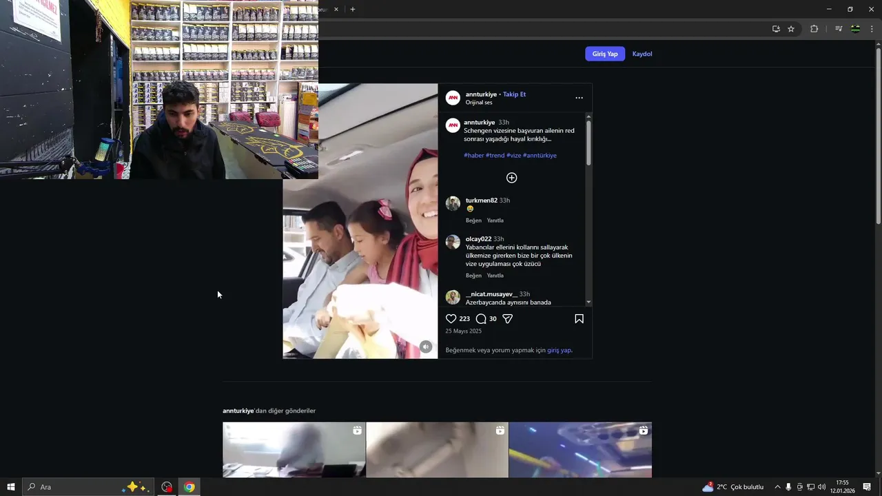
Task: Open the post's three-dot options menu
Action: pos(579,98)
